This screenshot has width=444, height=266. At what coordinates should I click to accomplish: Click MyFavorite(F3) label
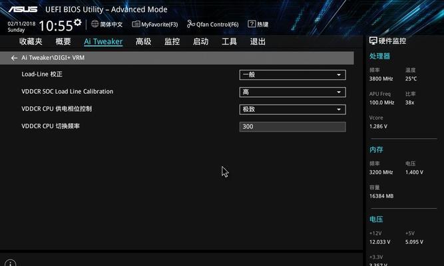(x=160, y=25)
